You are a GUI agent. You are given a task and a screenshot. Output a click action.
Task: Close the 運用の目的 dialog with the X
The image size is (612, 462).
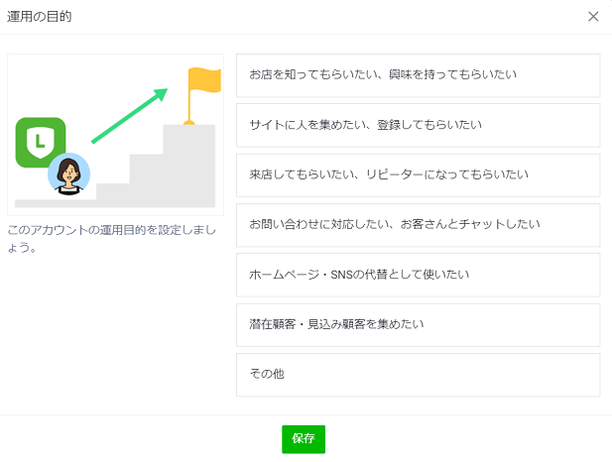[x=593, y=17]
